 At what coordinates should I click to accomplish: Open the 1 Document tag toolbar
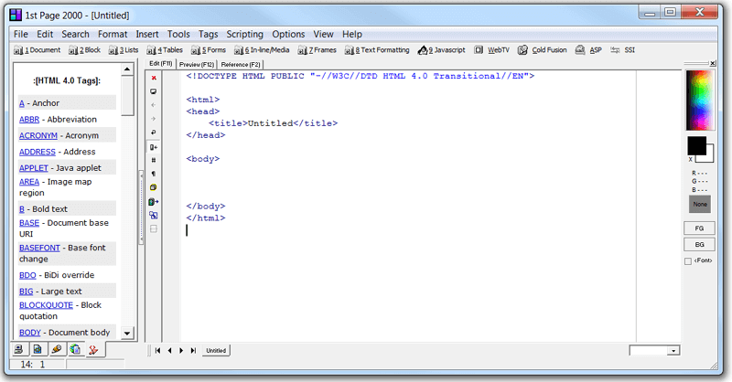point(38,50)
